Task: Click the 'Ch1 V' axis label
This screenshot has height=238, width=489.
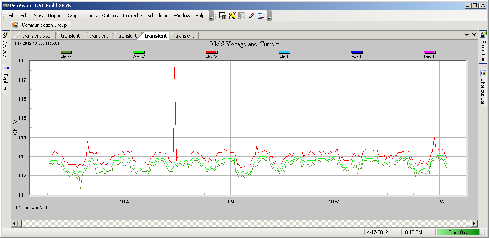Action: pyautogui.click(x=15, y=127)
